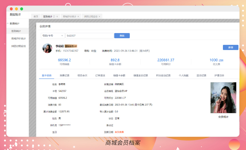Go to the 护理日志 tab
This screenshot has height=150, width=246.
tap(219, 75)
